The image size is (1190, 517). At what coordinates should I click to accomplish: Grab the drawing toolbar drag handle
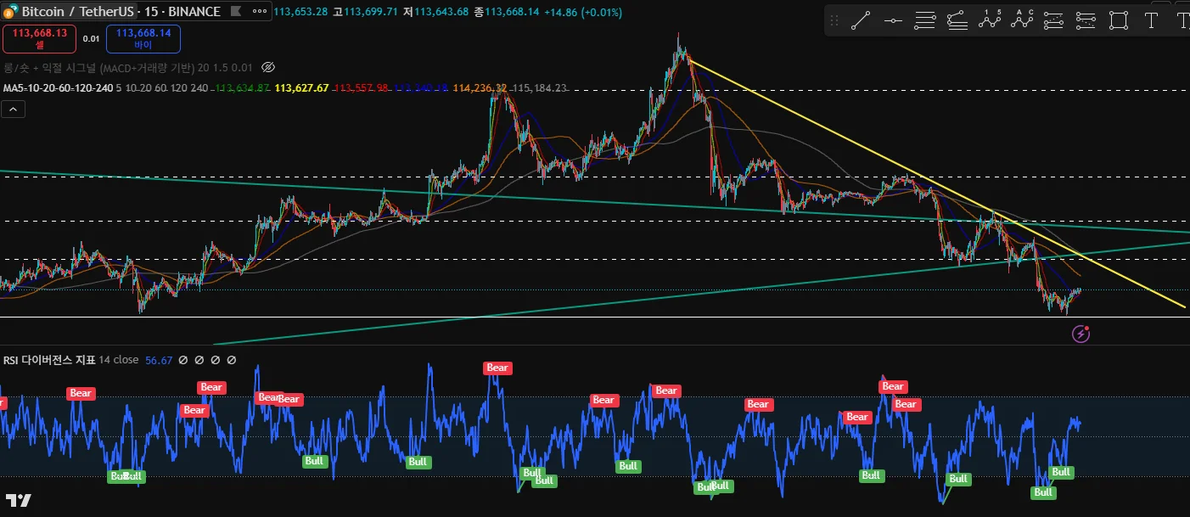834,21
